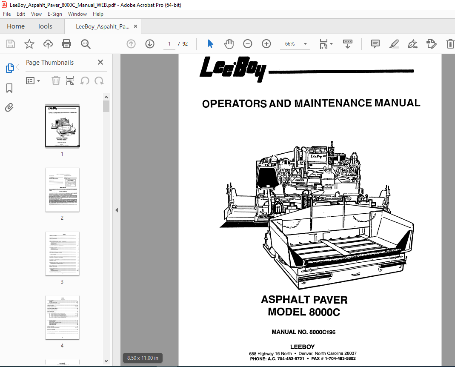Click the ASPHALT PAVER heading text
The image size is (455, 367).
coord(304,300)
